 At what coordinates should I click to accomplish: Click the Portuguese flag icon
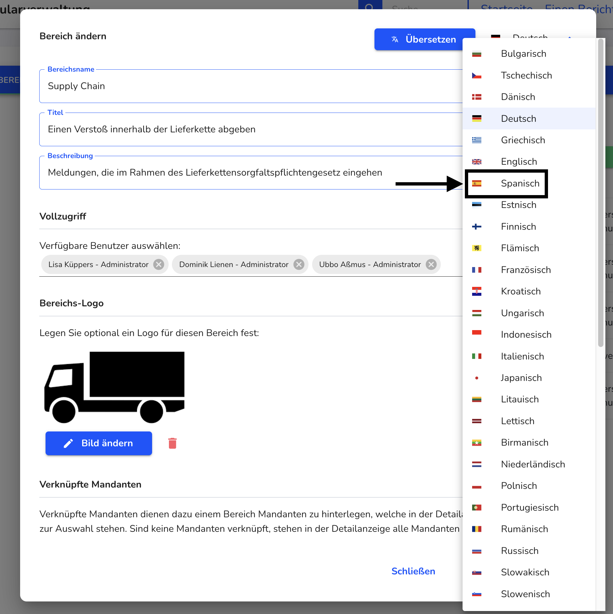[x=476, y=508]
